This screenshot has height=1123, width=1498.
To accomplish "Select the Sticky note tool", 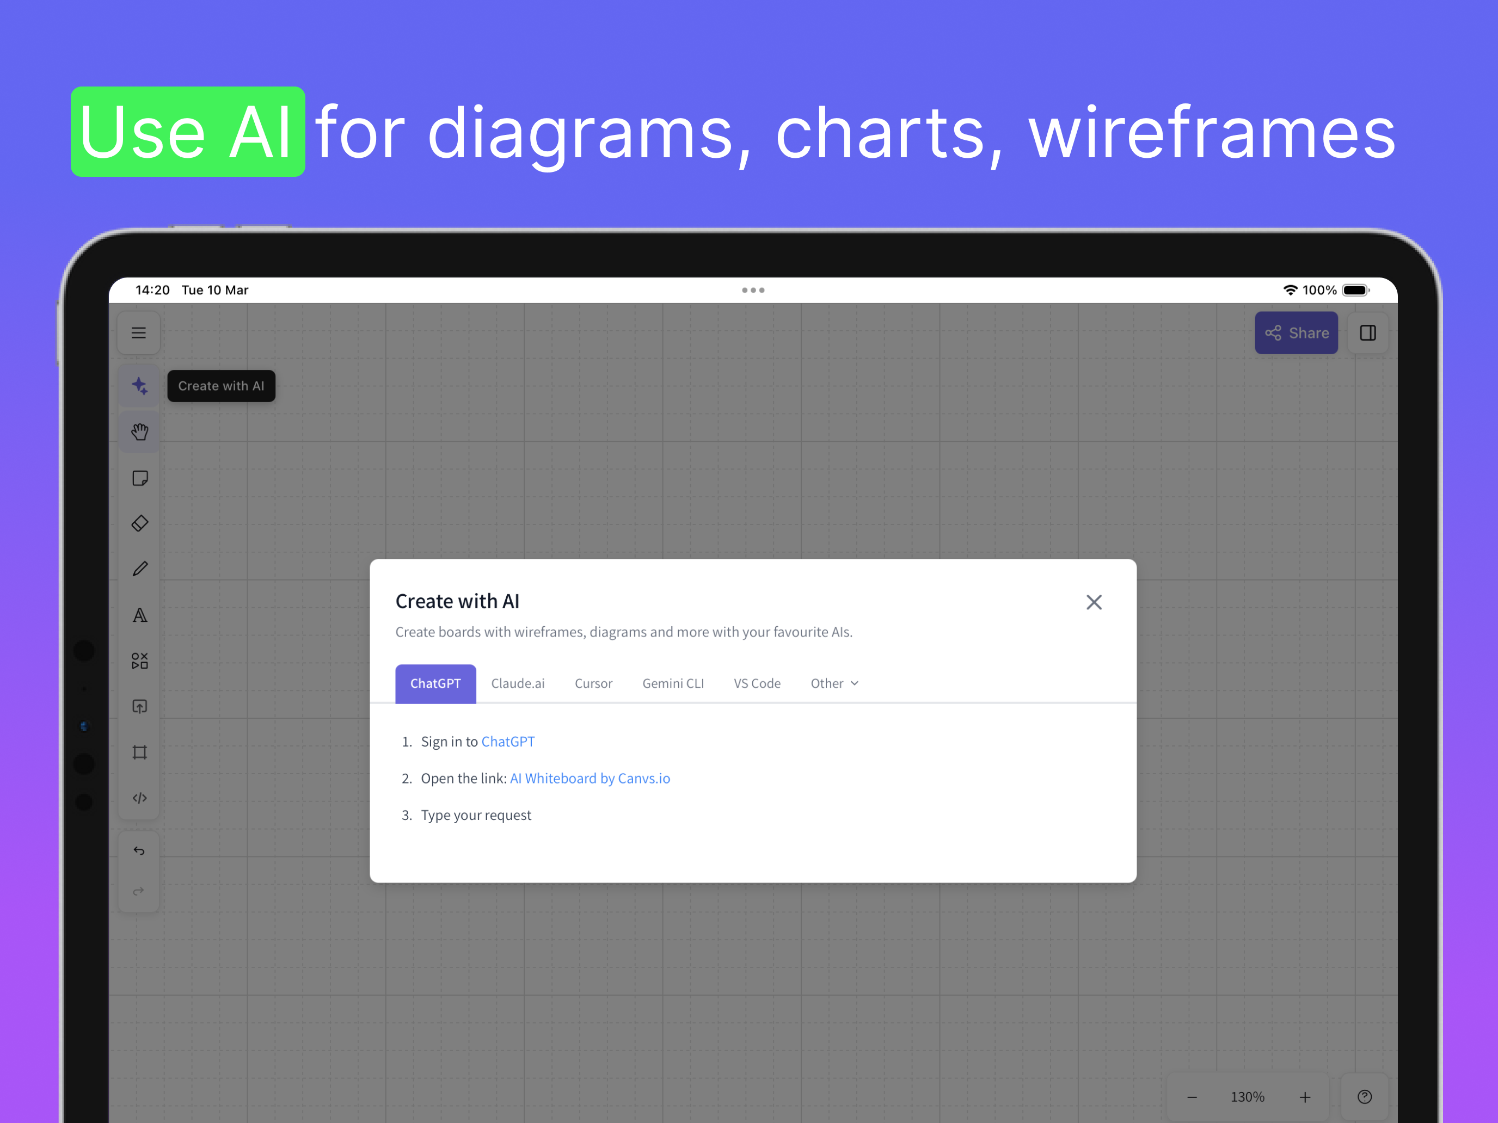I will (x=139, y=478).
